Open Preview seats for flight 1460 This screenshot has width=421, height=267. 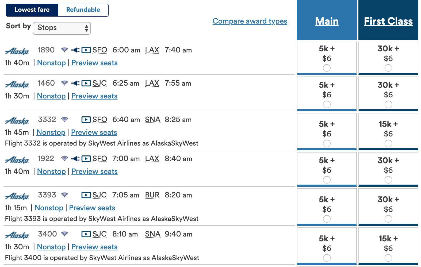tap(94, 96)
